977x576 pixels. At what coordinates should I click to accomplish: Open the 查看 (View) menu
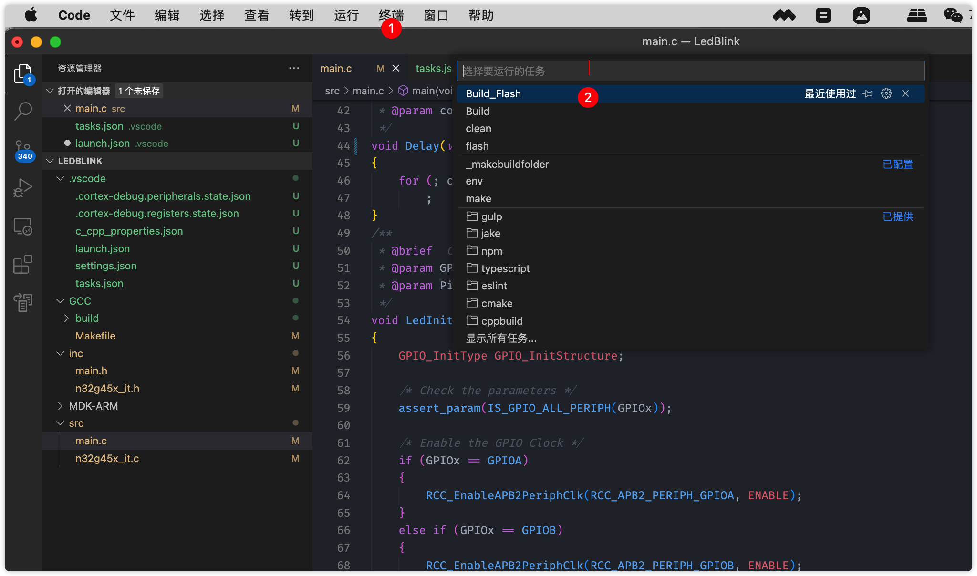257,15
